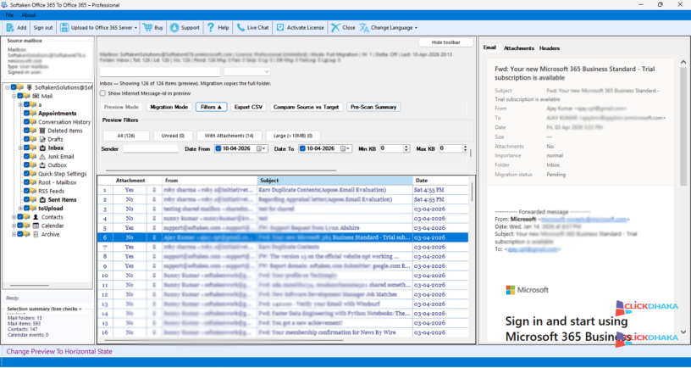Image resolution: width=691 pixels, height=368 pixels.
Task: Click the Sent Items icon in tree
Action: point(42,200)
